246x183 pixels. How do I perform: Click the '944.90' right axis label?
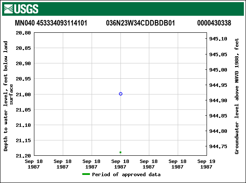point(218,100)
